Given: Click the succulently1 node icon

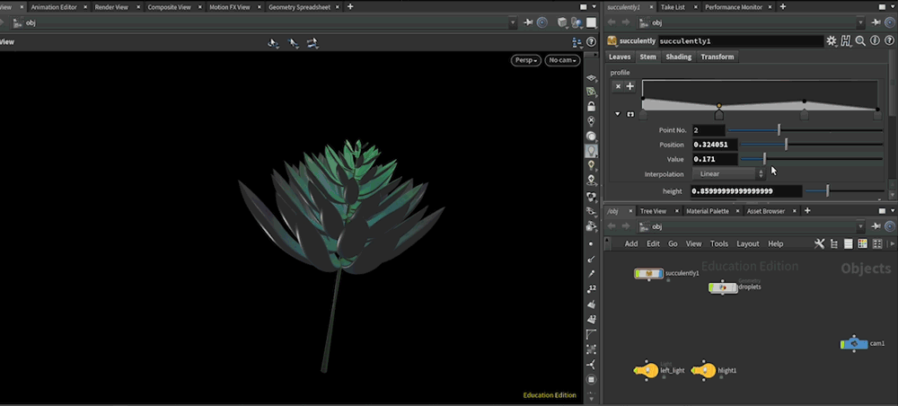Looking at the screenshot, I should (648, 274).
